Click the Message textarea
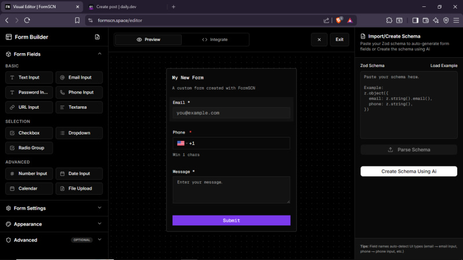Viewport: 463px width, 260px height. [231, 190]
